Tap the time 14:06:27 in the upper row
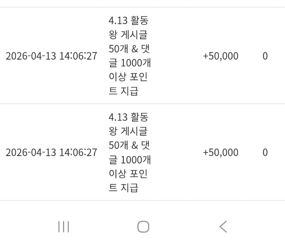Screen dimensions: 285x245 pos(78,56)
